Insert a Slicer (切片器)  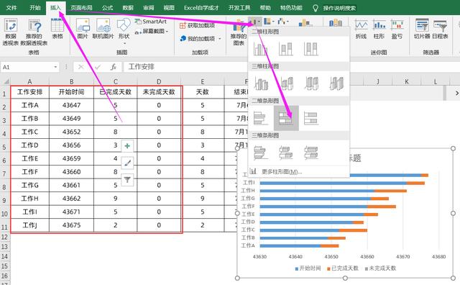422,29
